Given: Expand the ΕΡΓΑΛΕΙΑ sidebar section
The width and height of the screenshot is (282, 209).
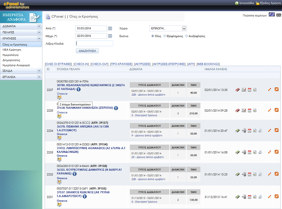Looking at the screenshot, I should [39, 77].
